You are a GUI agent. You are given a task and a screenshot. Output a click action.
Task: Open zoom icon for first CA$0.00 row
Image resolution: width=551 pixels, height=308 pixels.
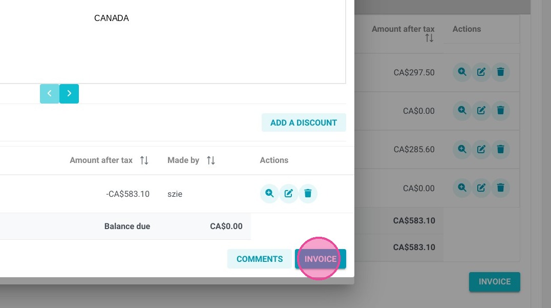pos(462,110)
